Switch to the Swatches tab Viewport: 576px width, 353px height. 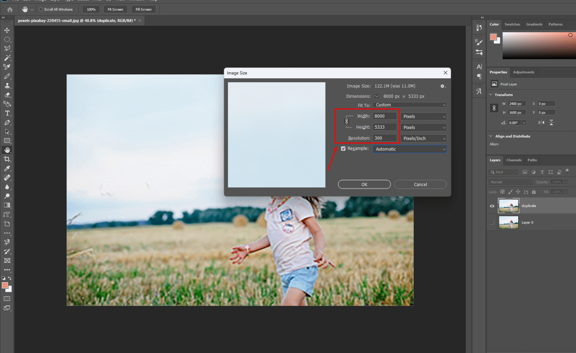click(512, 24)
